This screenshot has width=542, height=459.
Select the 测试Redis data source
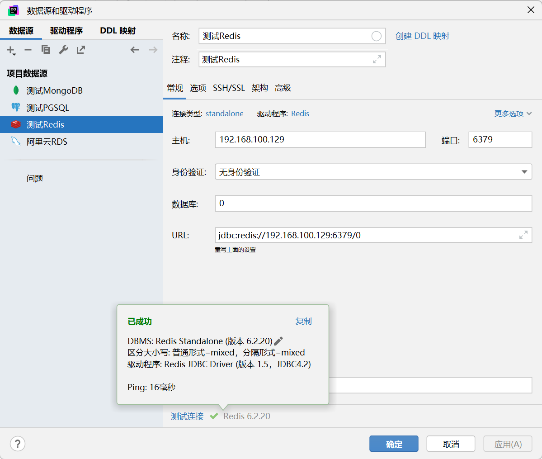click(x=81, y=124)
